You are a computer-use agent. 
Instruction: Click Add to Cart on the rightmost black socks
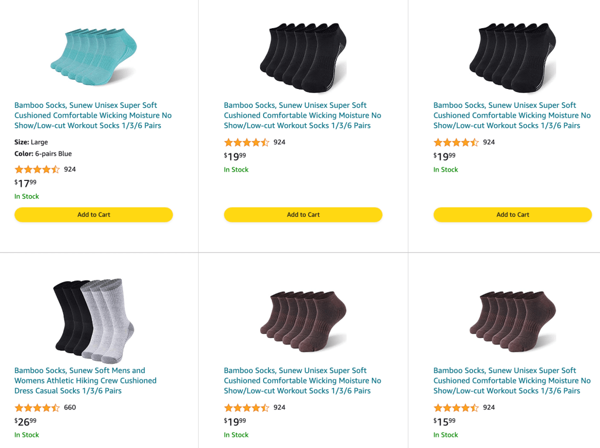[512, 214]
